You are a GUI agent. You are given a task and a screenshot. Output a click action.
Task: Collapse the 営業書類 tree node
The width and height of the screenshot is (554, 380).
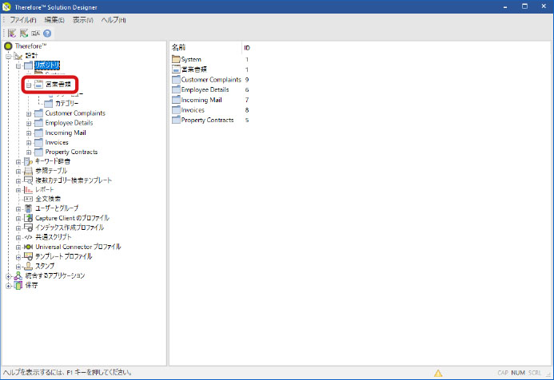29,84
